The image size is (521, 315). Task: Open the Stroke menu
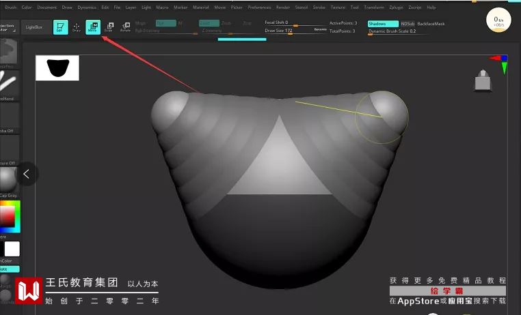(319, 7)
